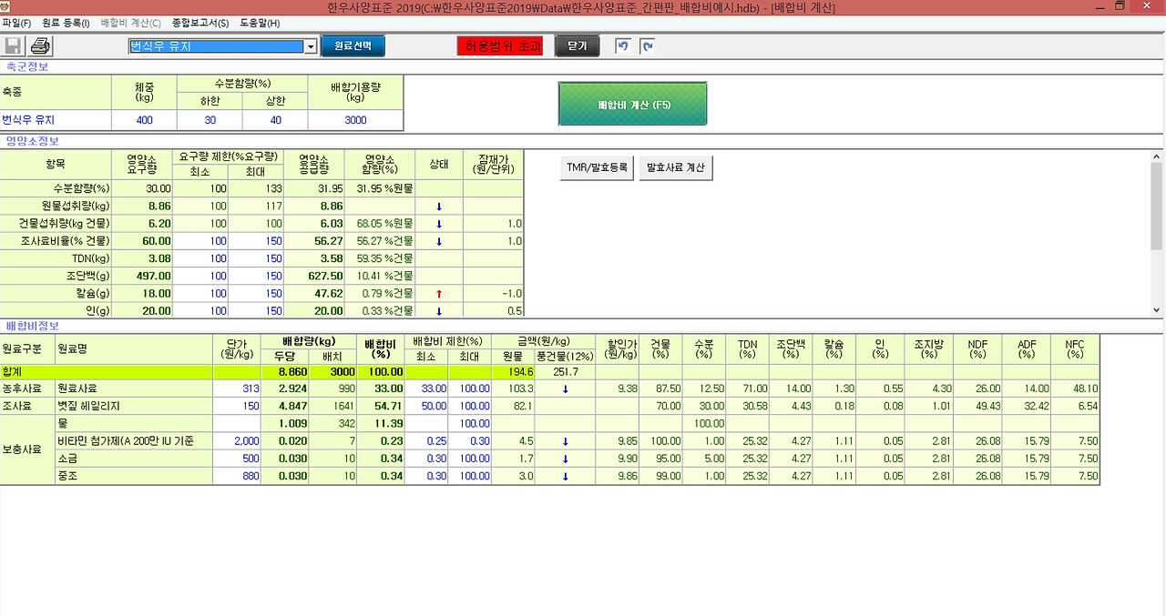Image resolution: width=1166 pixels, height=616 pixels.
Task: Click the 원료사료 unit price 313
Action: click(237, 389)
